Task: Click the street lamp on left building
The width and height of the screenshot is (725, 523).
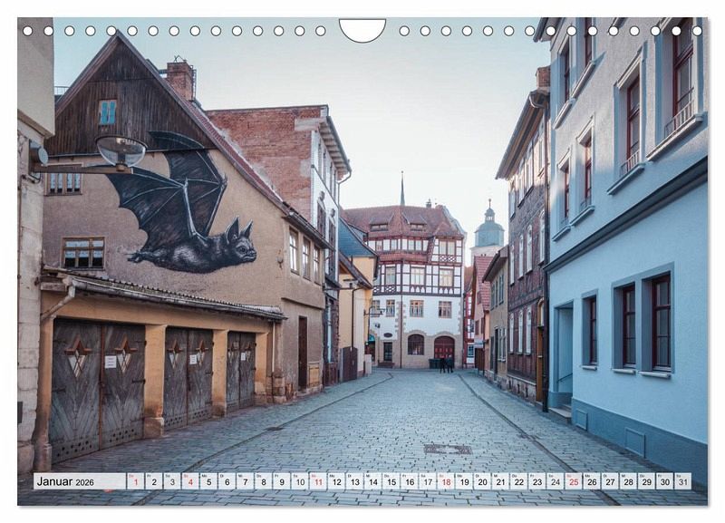Action: click(120, 151)
